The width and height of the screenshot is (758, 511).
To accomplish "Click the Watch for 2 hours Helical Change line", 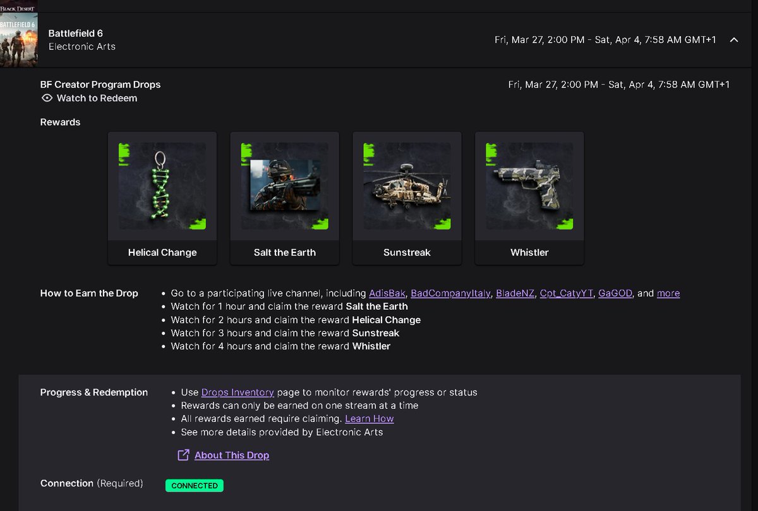I will coord(296,320).
